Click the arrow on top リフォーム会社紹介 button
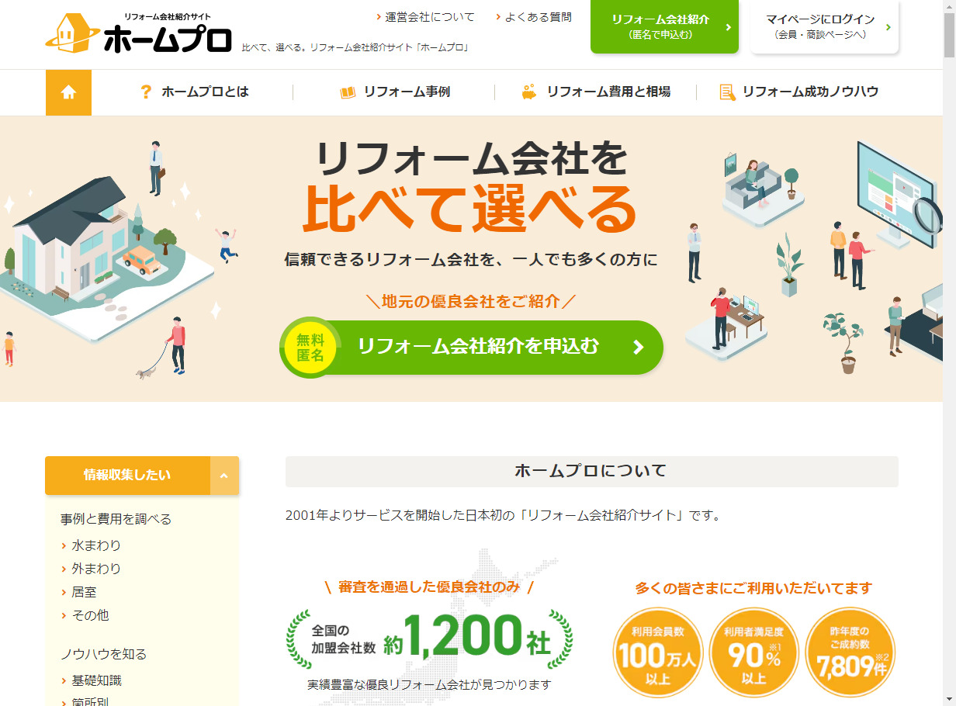The width and height of the screenshot is (956, 706). coord(728,27)
